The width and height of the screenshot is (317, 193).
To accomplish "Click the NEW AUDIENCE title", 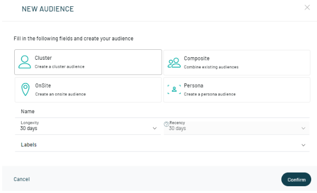I will tap(48, 9).
